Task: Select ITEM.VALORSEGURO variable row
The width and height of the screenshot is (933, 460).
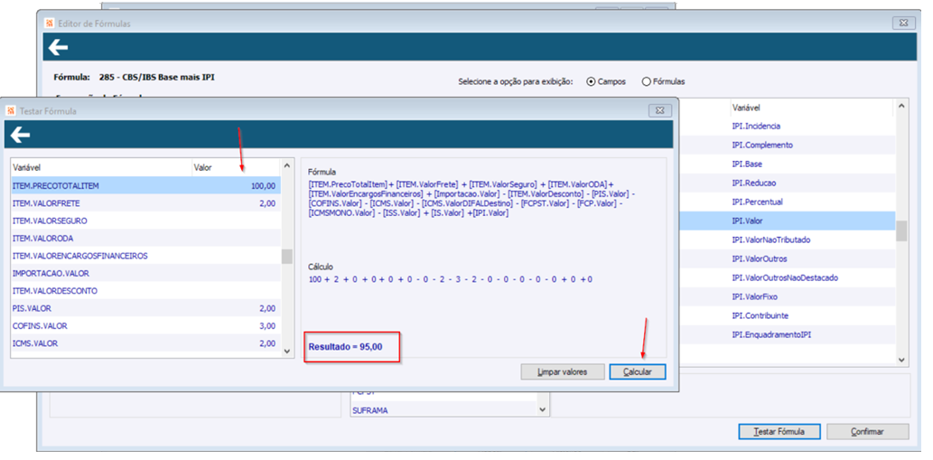Action: click(145, 221)
